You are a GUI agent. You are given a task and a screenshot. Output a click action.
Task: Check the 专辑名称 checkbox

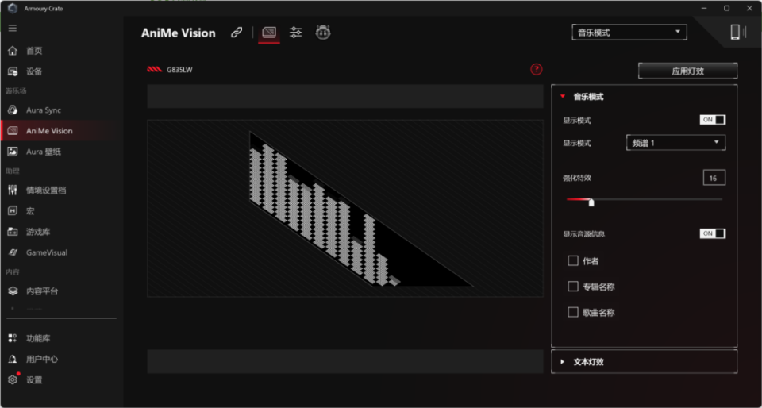573,287
